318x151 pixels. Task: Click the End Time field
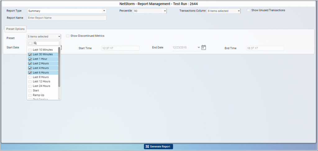click(265, 48)
